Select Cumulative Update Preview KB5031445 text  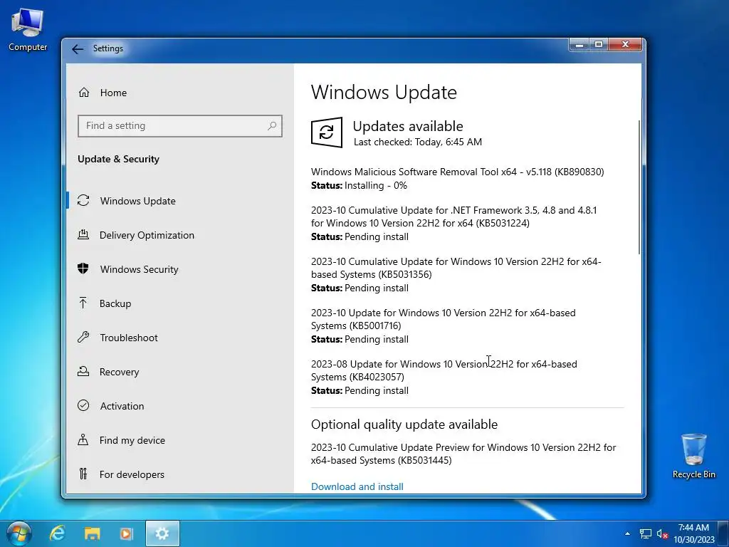coord(463,454)
